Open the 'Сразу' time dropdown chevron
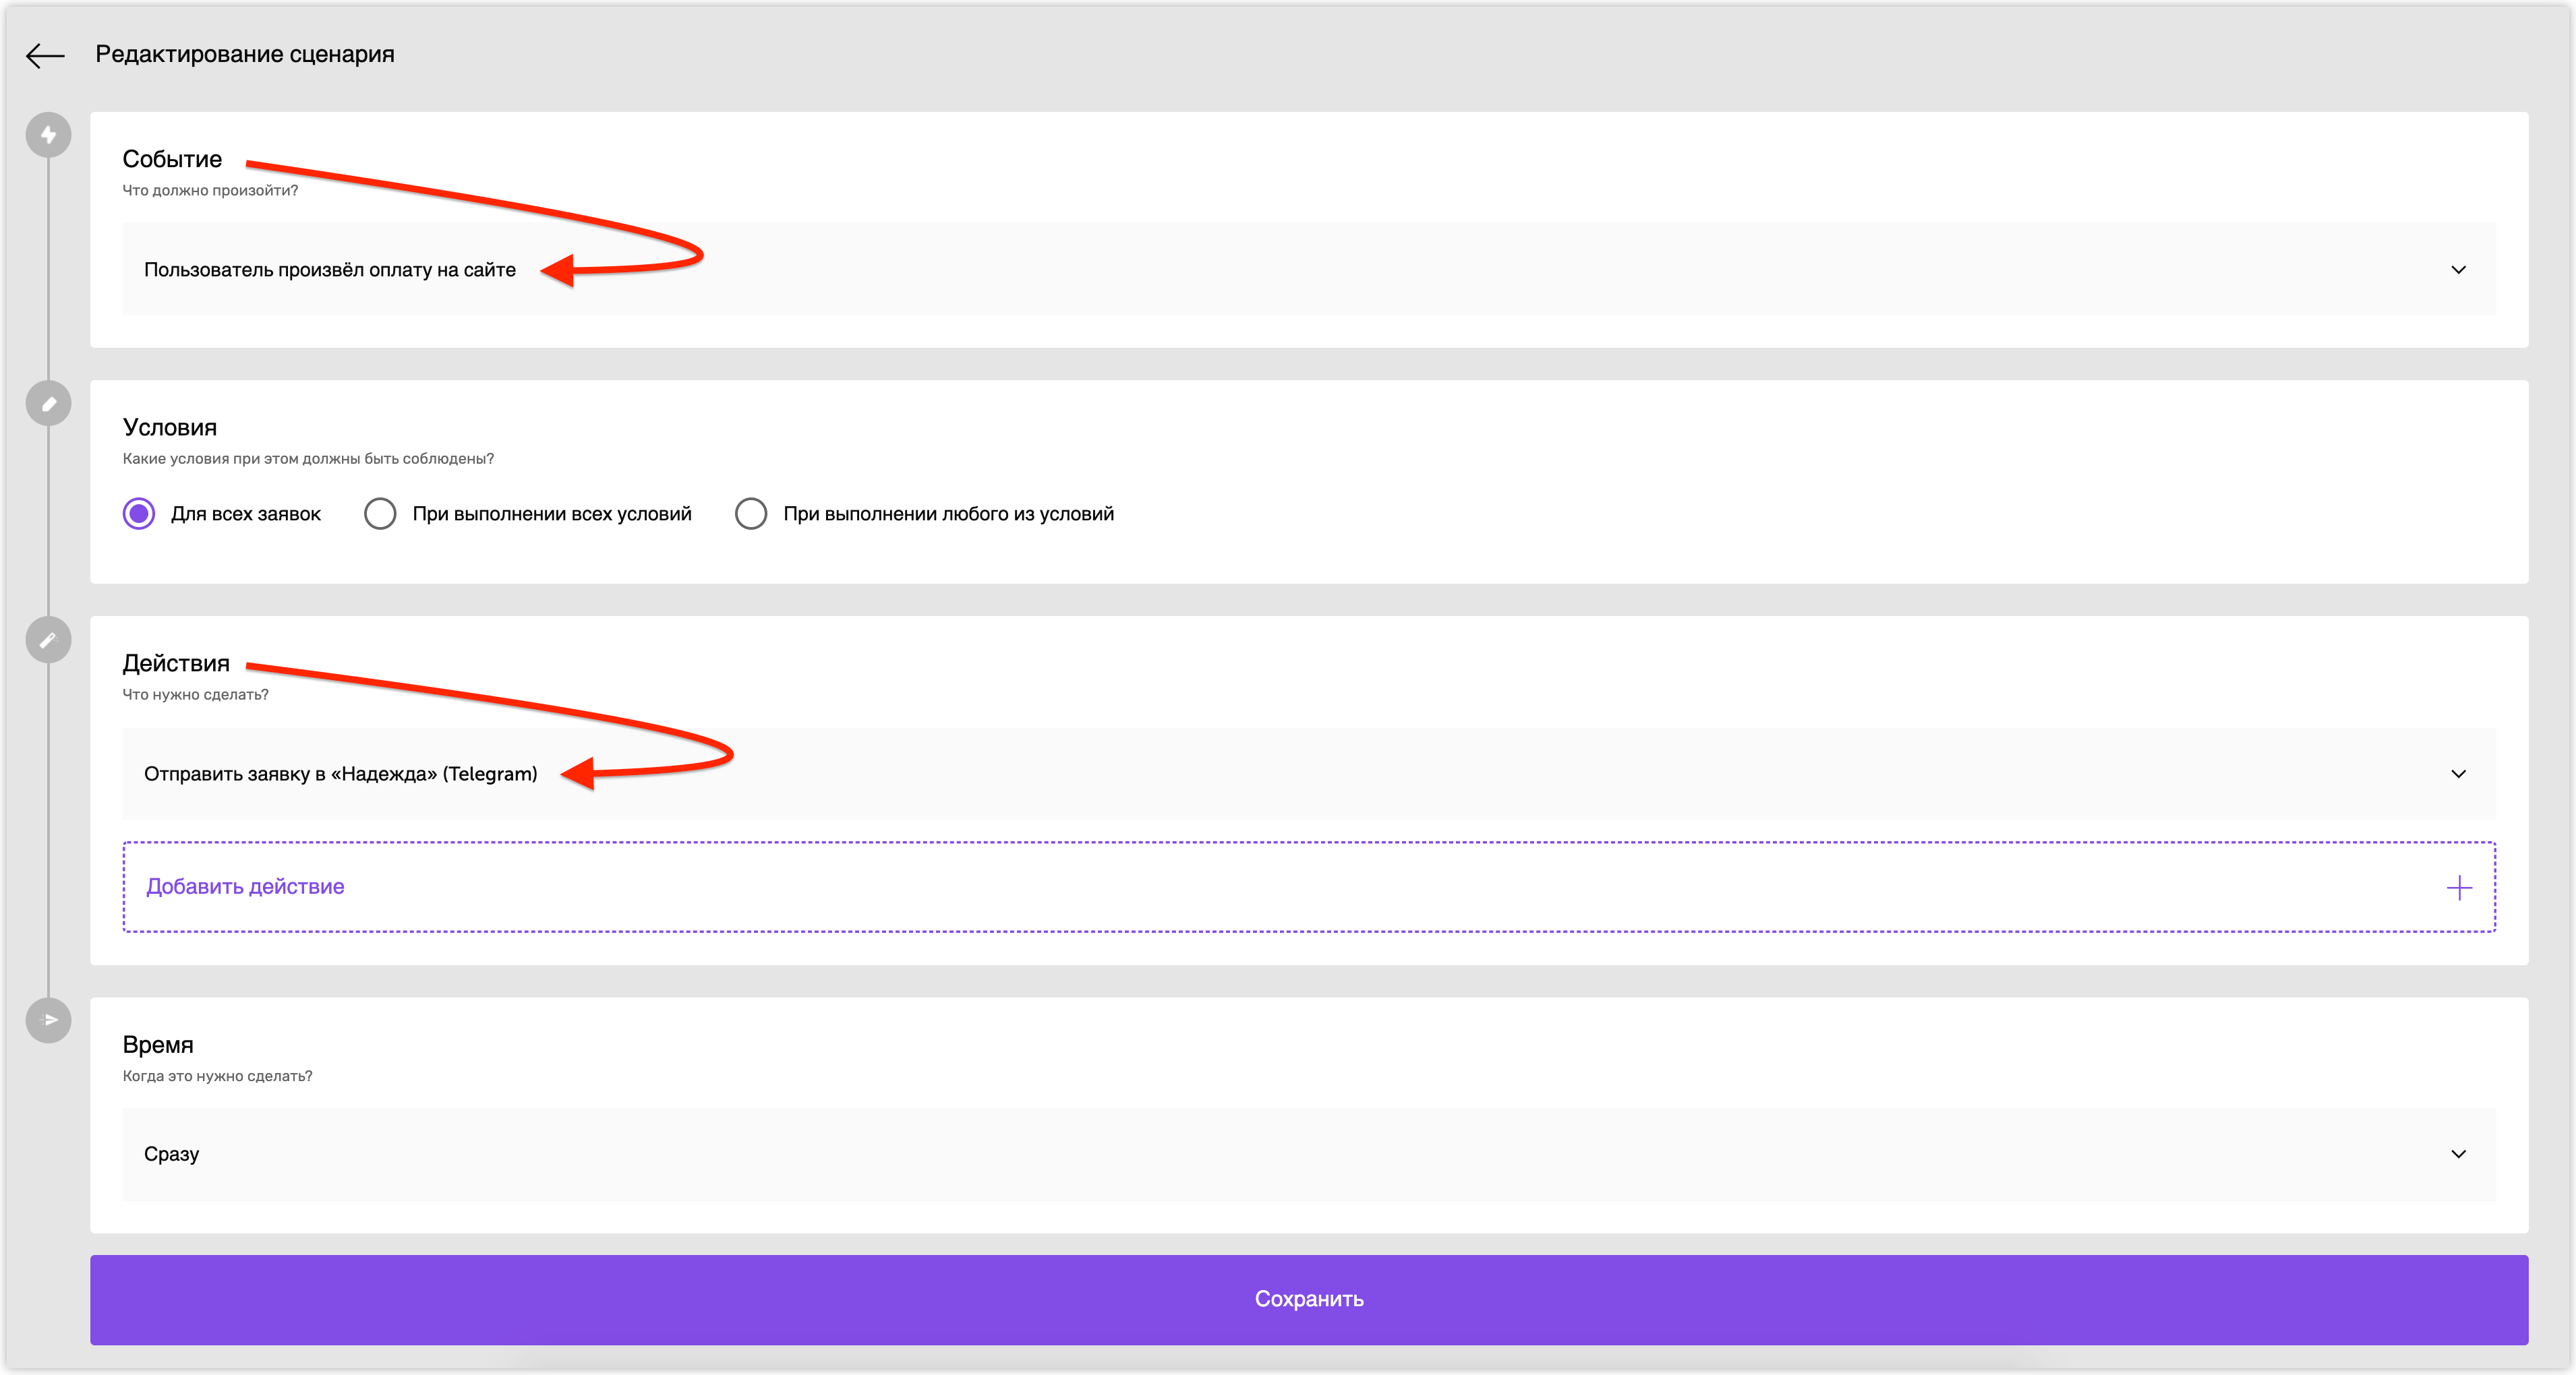Image resolution: width=2576 pixels, height=1375 pixels. (x=2459, y=1154)
